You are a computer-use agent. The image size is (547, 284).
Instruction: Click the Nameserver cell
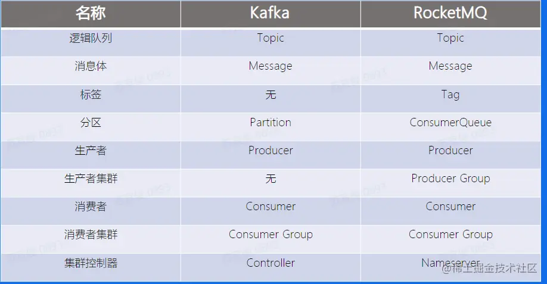[450, 263]
